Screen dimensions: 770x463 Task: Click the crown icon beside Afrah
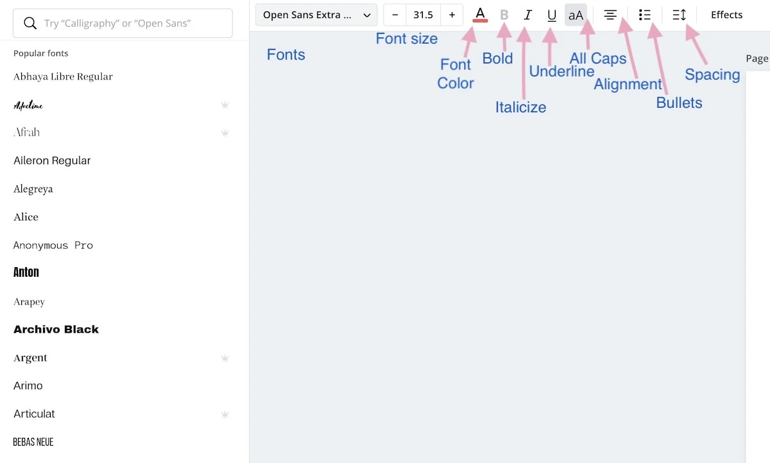(x=225, y=133)
